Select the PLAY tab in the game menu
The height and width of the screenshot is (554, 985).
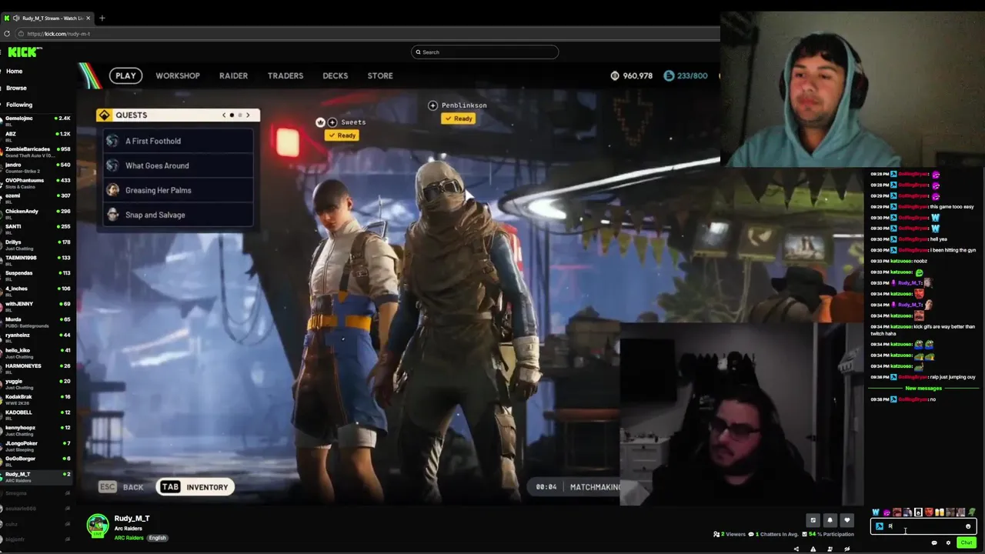[x=125, y=75]
